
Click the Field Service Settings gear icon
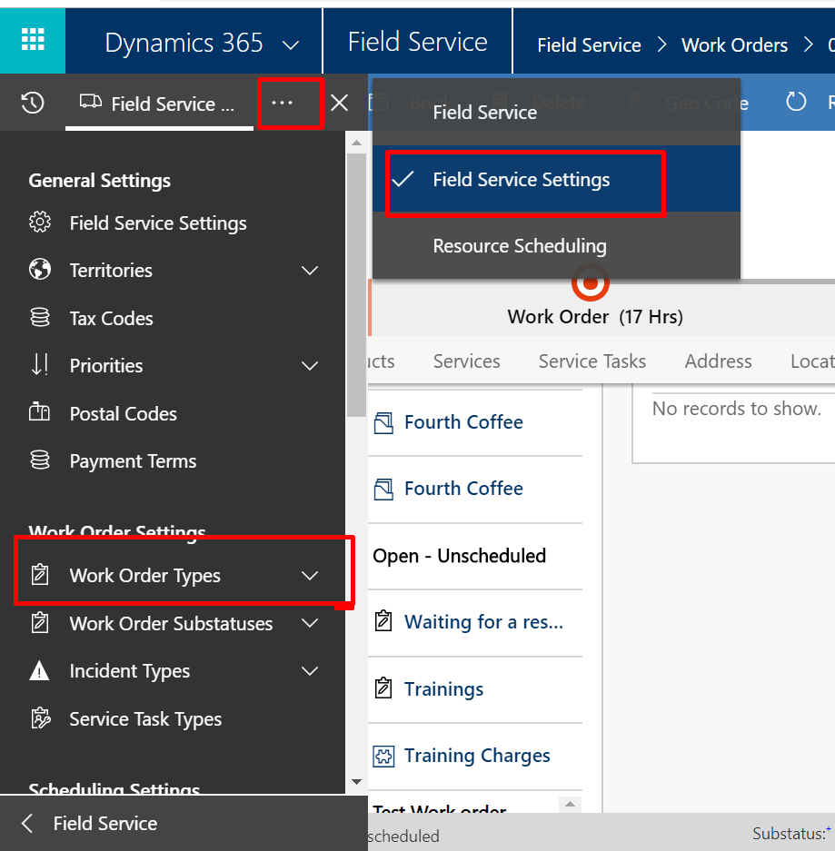(40, 223)
